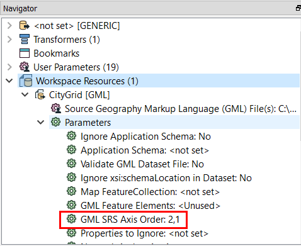Click gear icon next to Application Schema: <not set>

pyautogui.click(x=71, y=150)
